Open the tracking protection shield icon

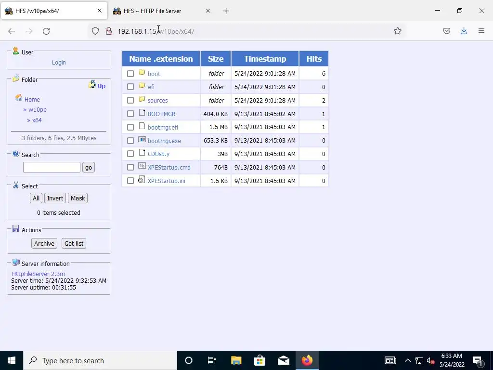(95, 31)
